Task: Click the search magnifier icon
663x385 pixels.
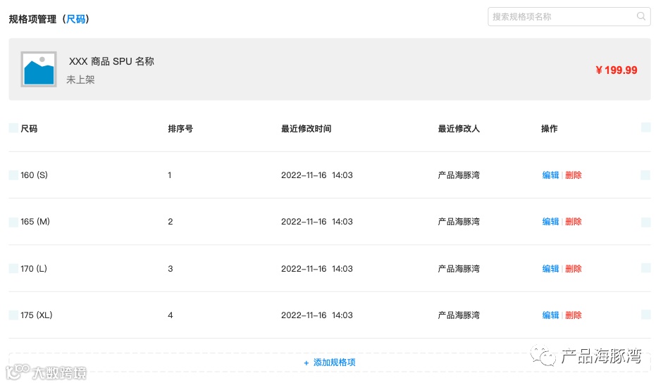Action: pyautogui.click(x=641, y=16)
